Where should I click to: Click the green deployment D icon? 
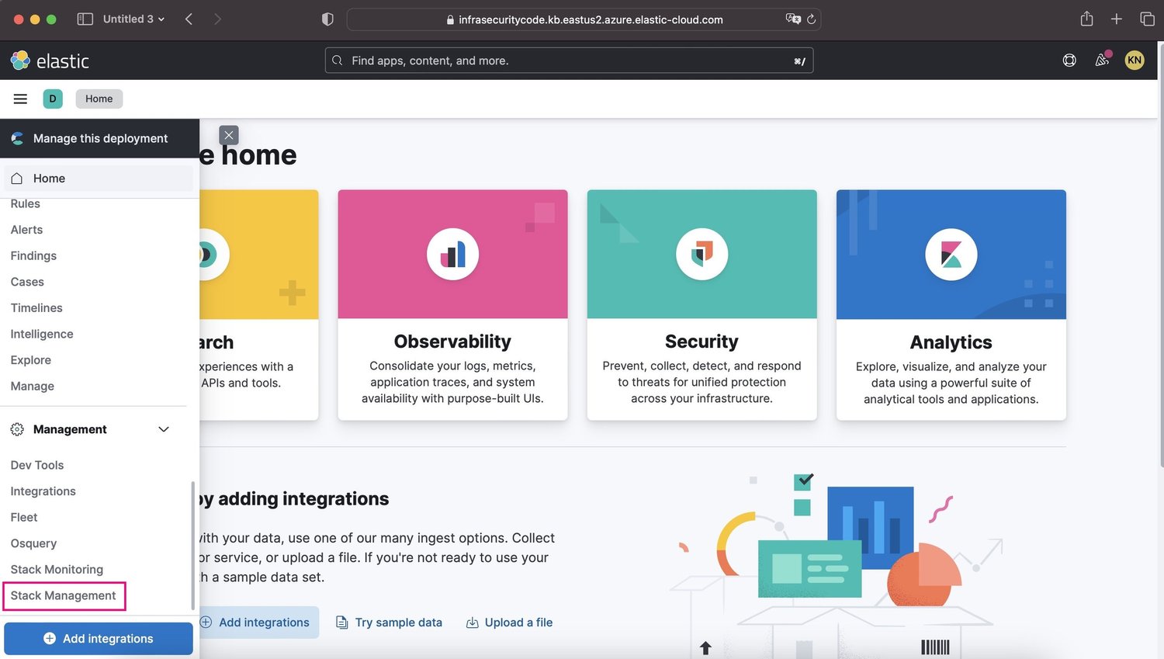[53, 99]
